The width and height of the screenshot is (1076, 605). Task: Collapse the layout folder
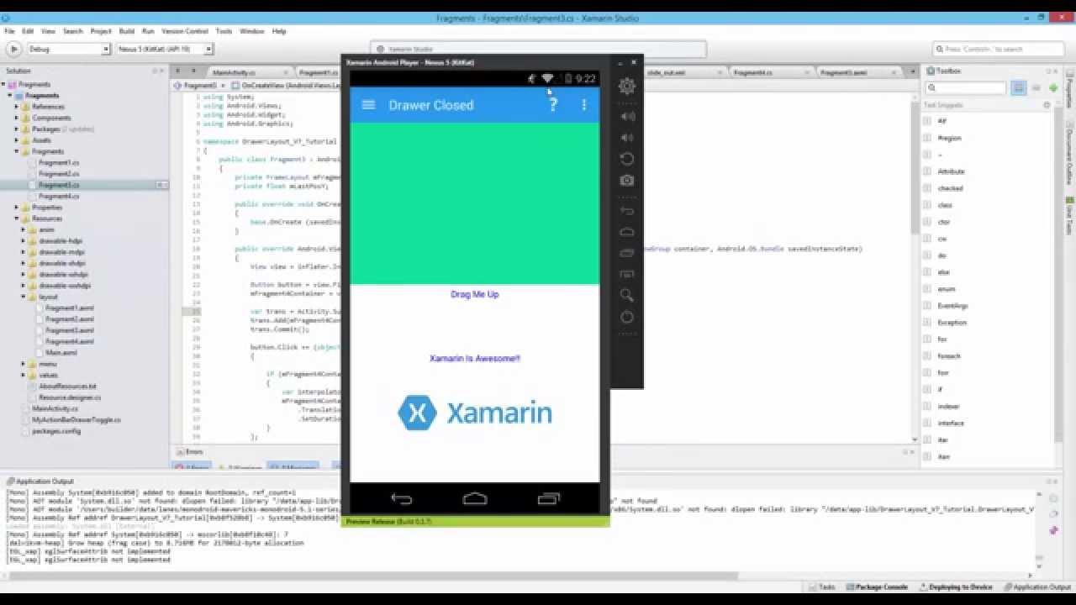pos(23,297)
